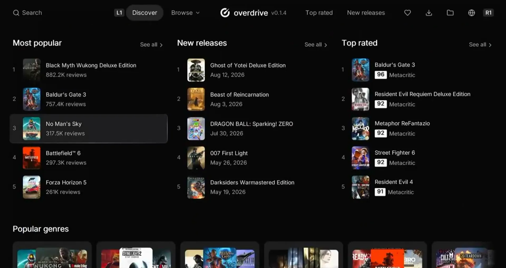Click the R1 shoulder button badge
The image size is (506, 268).
pyautogui.click(x=488, y=13)
